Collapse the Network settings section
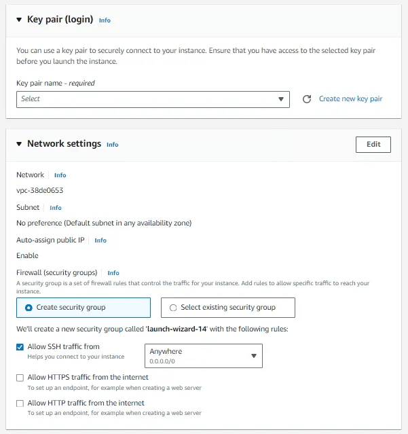Viewport: 408px width, 434px height. click(x=19, y=144)
